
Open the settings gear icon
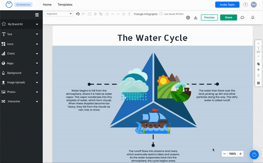[188, 17]
